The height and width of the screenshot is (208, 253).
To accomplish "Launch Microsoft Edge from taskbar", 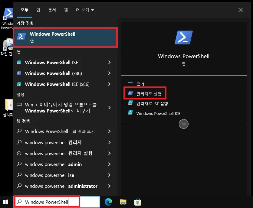I will coord(108,202).
